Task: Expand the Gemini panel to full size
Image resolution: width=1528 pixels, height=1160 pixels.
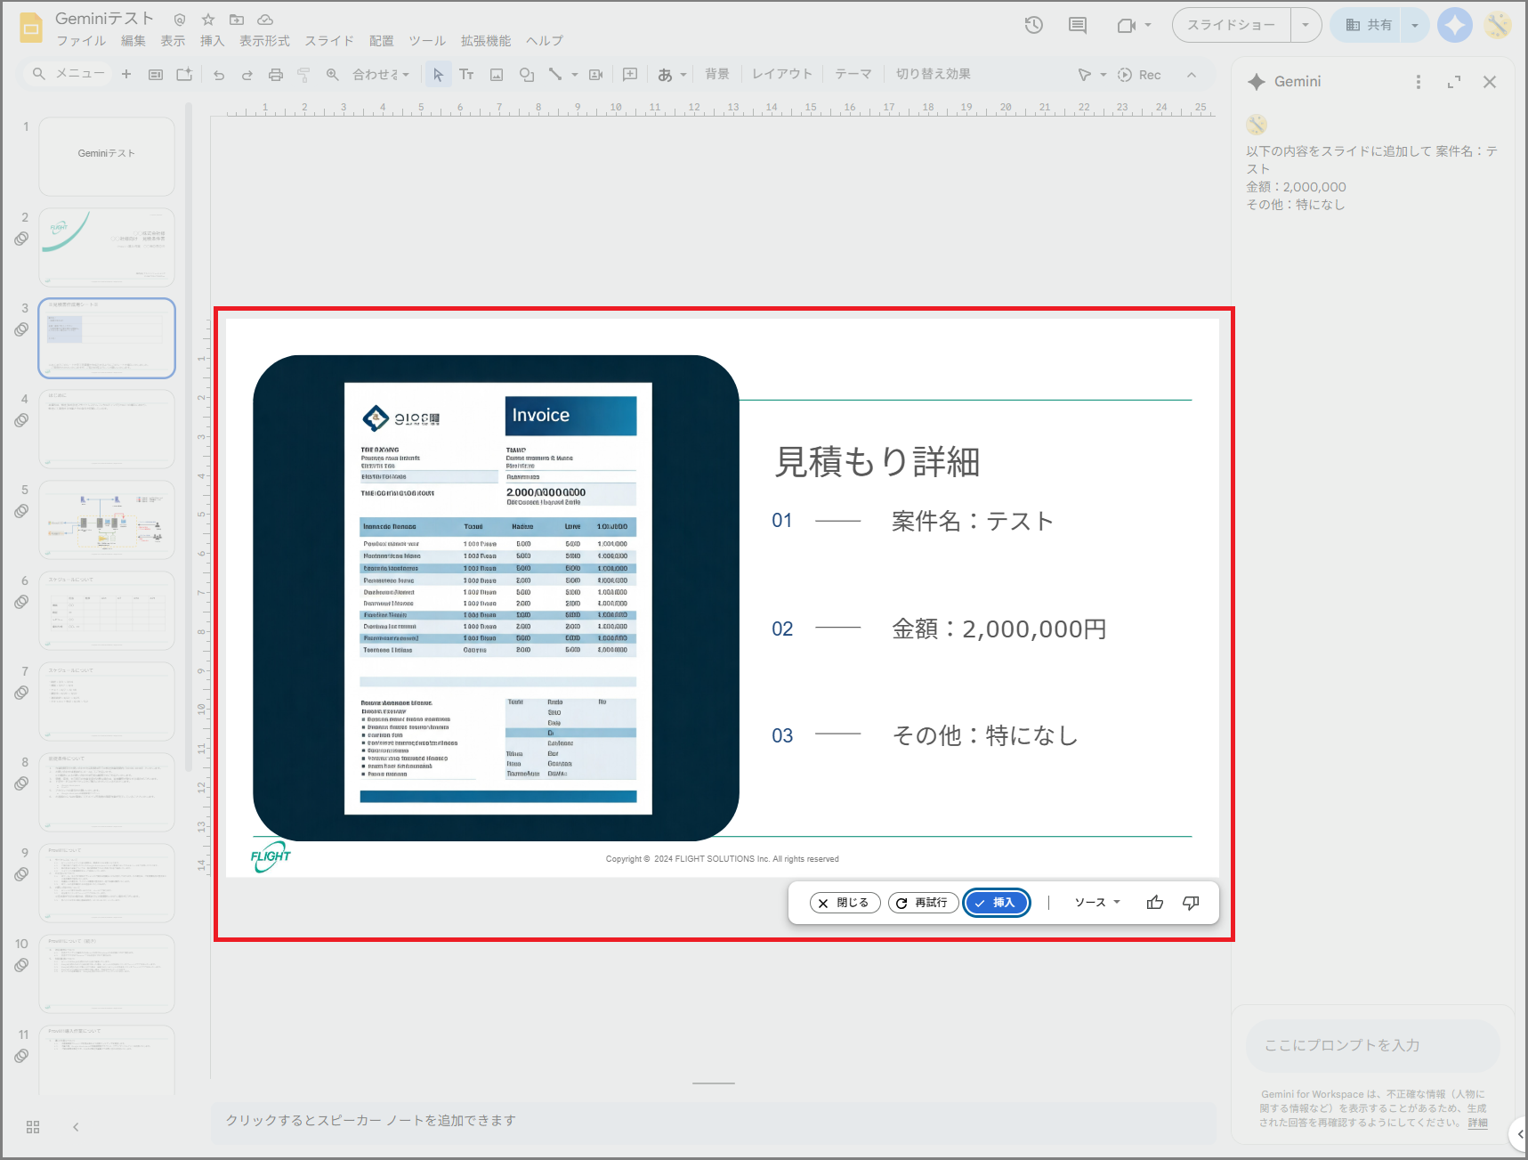Action: [1454, 82]
